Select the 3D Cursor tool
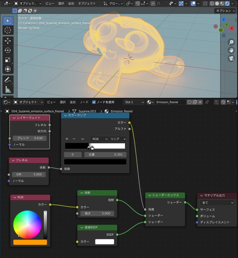The image size is (238, 258). coord(8,30)
